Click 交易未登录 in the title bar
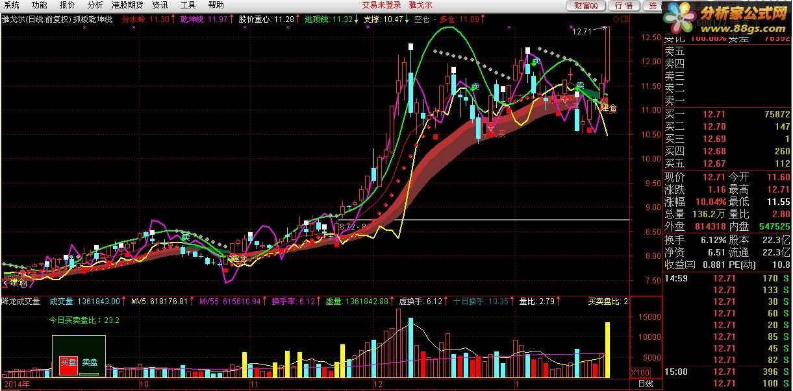Image resolution: width=793 pixels, height=391 pixels. 381,5
